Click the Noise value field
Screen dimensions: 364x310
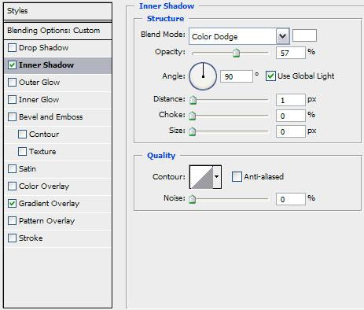point(291,199)
